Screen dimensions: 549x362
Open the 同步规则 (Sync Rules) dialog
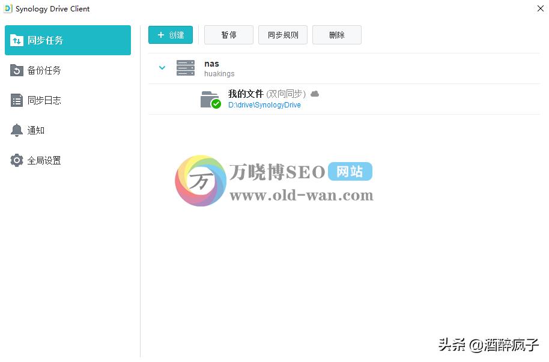[x=282, y=35]
